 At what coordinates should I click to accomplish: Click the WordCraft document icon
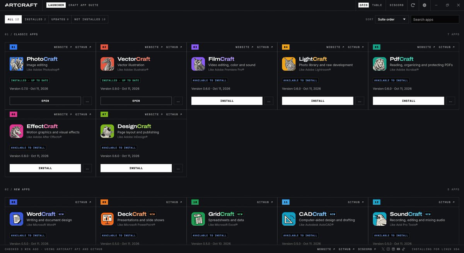click(x=16, y=219)
